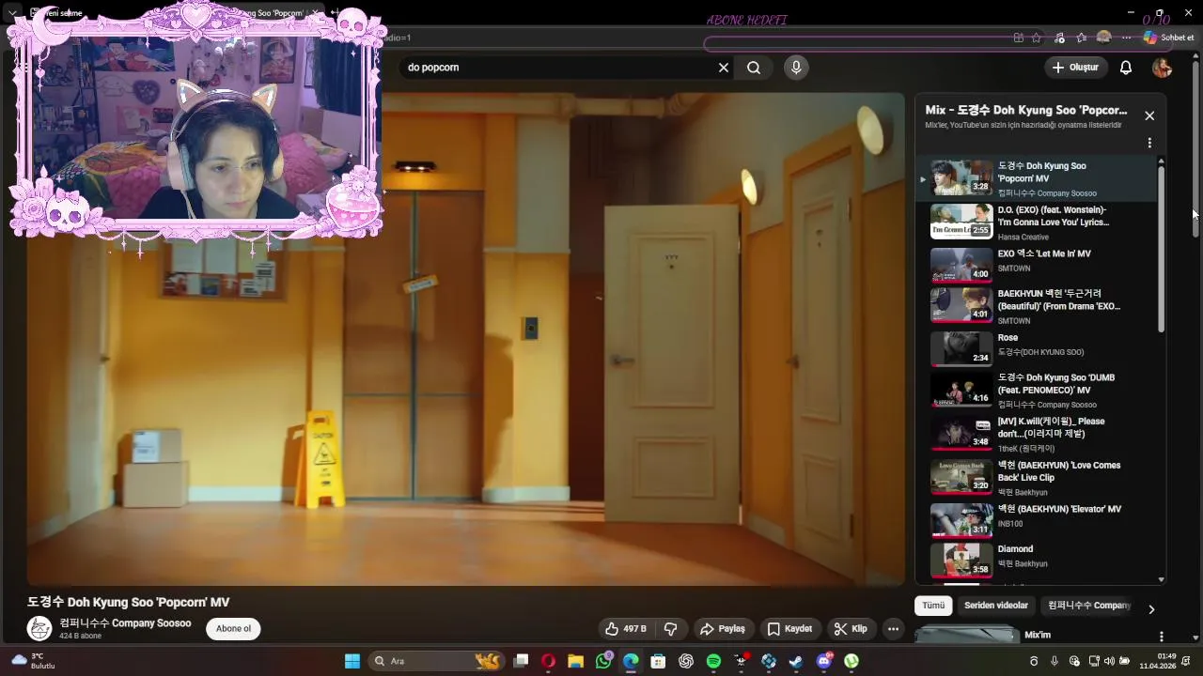Play BAEKHYUN 'Elevator' MV entry

pos(1037,519)
